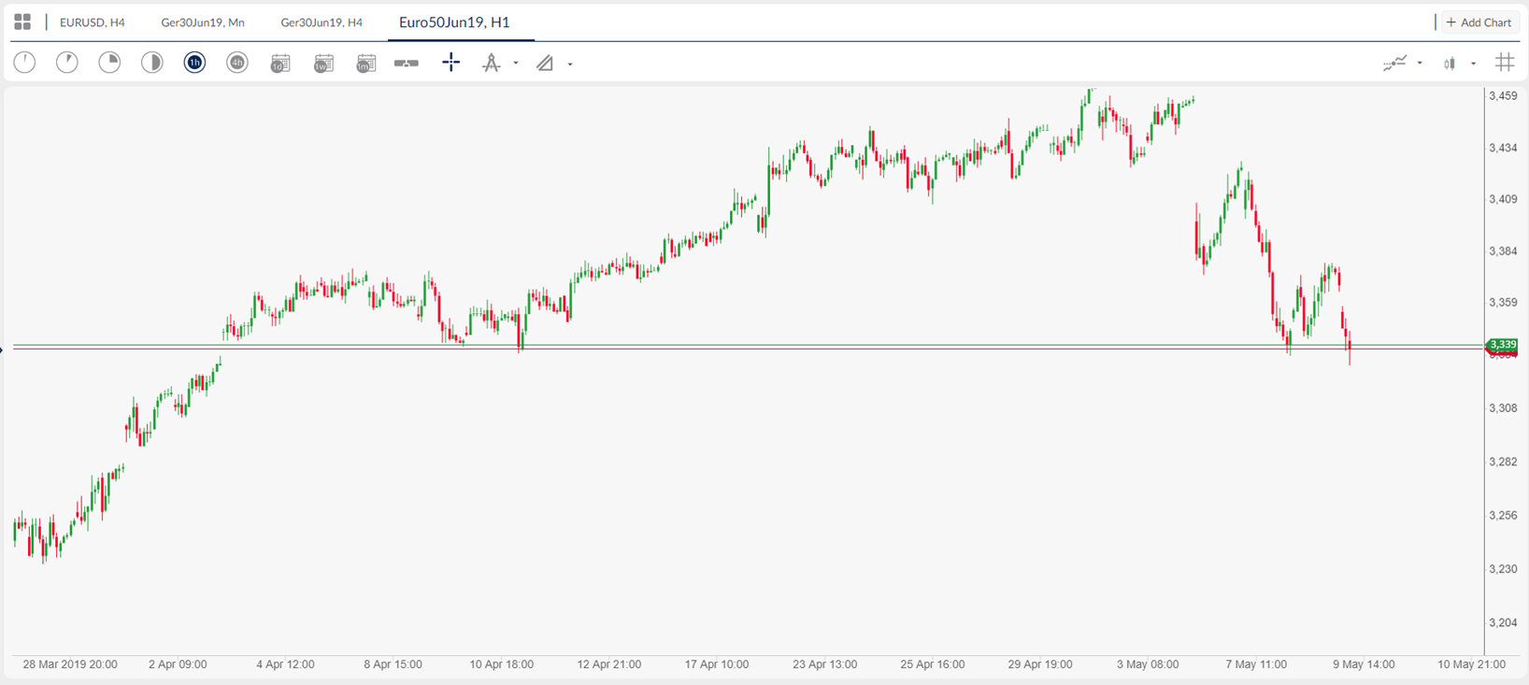Click the 10 May 21:00 time label
Screen dimensions: 1529x685
(x=1471, y=664)
